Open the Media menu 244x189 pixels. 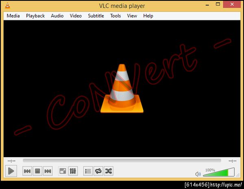(13, 16)
